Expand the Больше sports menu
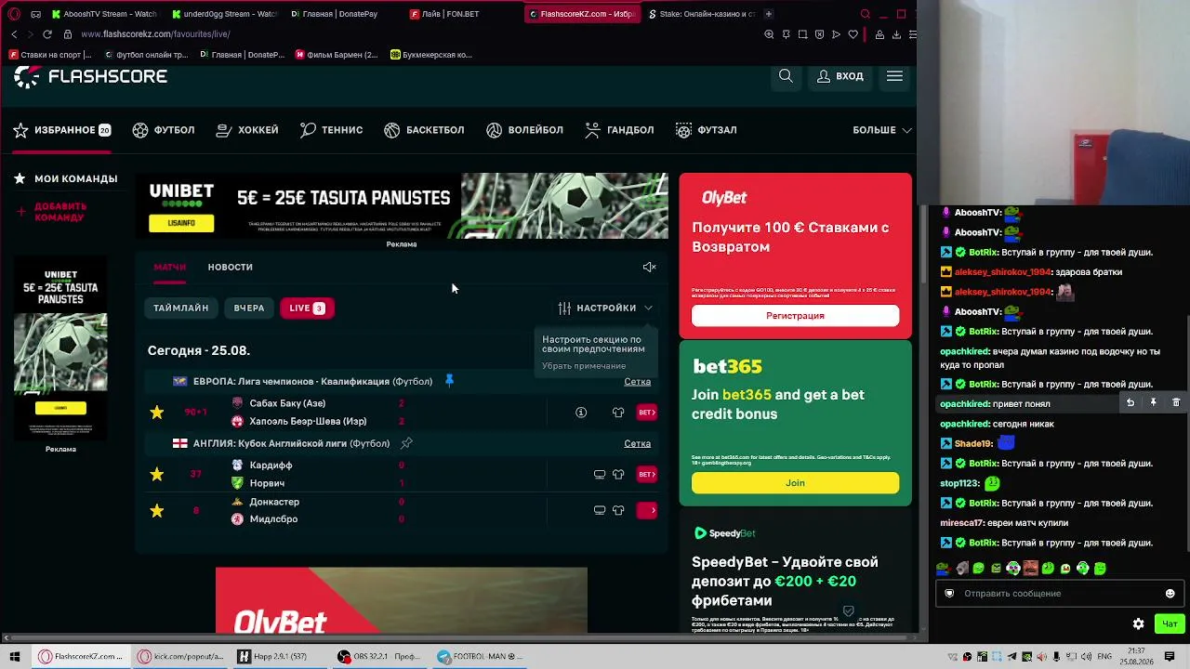 coord(882,130)
